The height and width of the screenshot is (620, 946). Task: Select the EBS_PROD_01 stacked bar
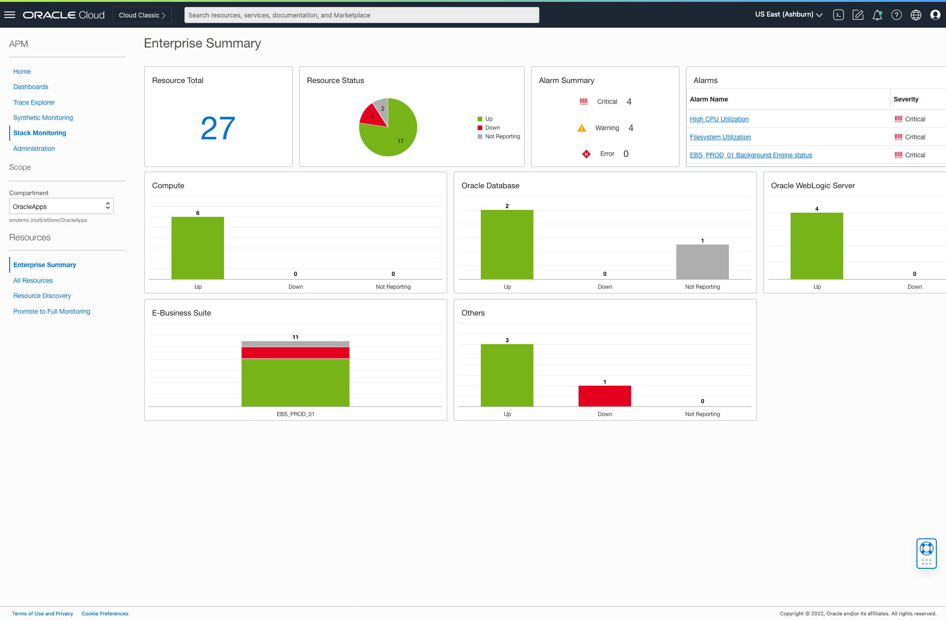click(295, 375)
